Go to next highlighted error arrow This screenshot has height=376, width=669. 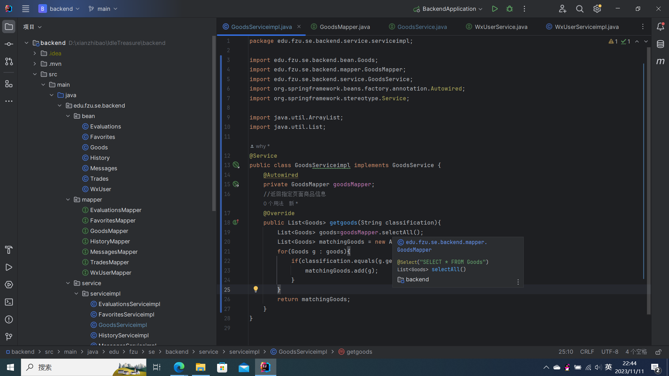(646, 41)
